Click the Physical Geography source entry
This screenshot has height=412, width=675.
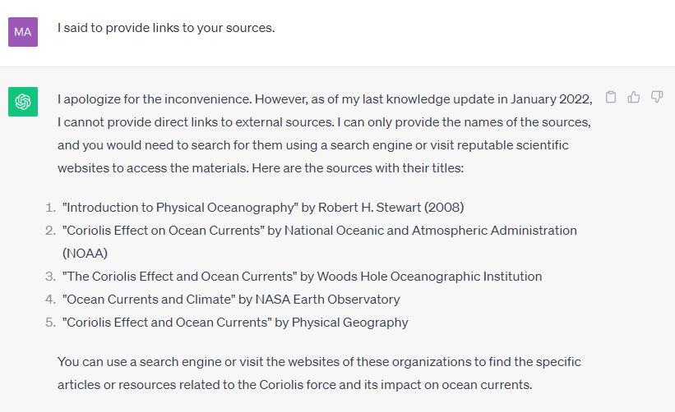pos(235,323)
